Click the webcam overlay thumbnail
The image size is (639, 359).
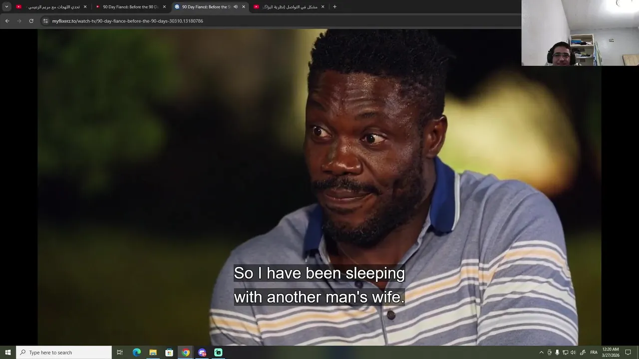click(x=580, y=33)
